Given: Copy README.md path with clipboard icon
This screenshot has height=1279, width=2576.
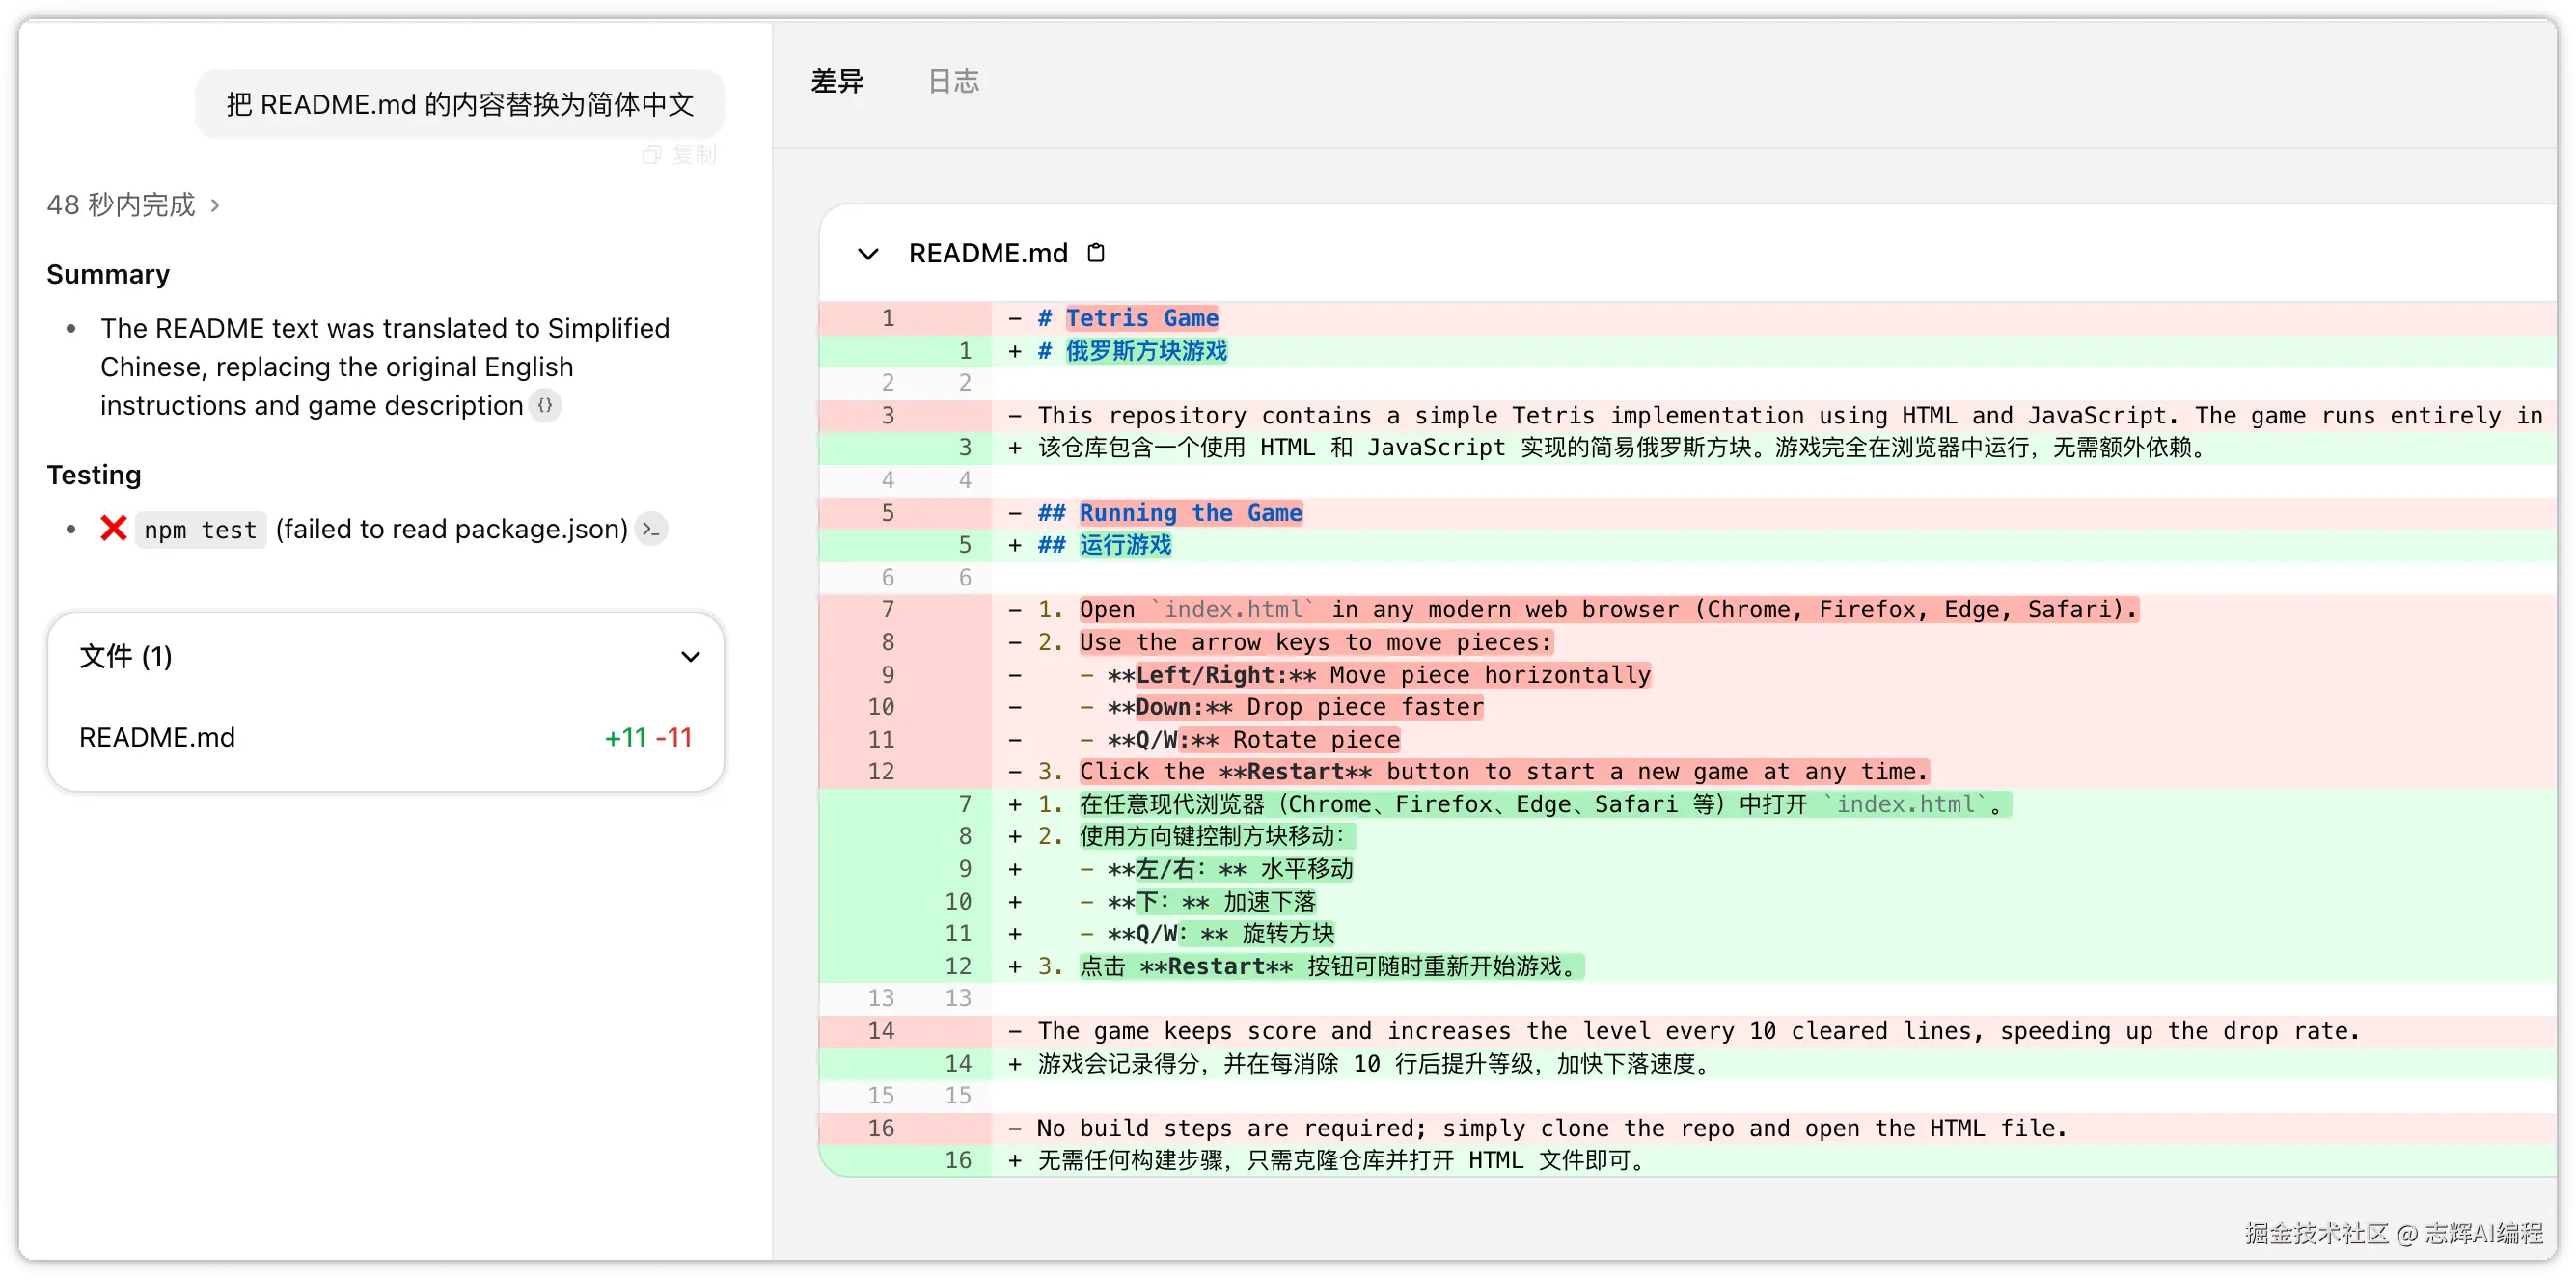Looking at the screenshot, I should coord(1096,253).
